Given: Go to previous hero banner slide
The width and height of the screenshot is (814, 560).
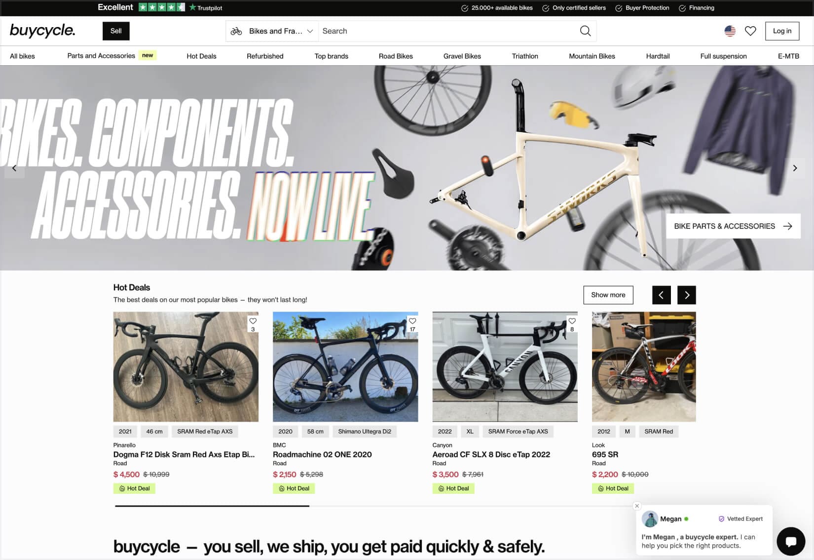Looking at the screenshot, I should [14, 168].
